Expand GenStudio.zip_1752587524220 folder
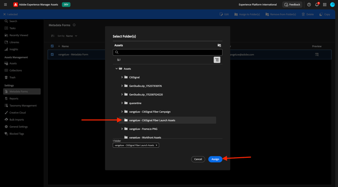Viewport: 338px width, 187px height. (x=122, y=95)
